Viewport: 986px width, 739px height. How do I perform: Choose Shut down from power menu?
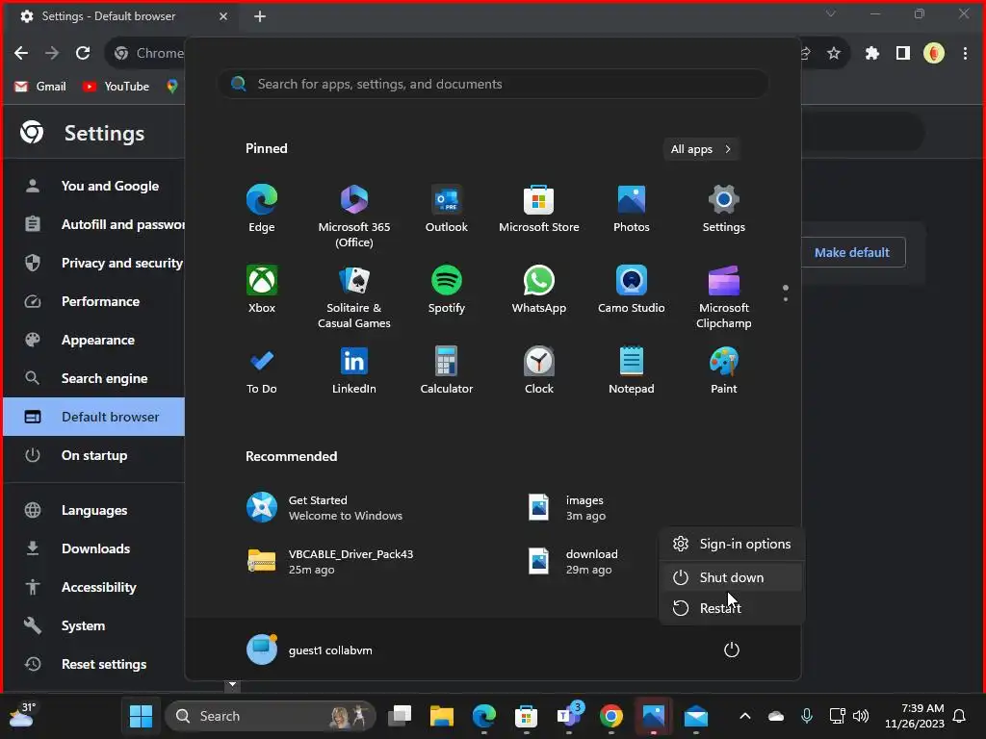point(732,577)
